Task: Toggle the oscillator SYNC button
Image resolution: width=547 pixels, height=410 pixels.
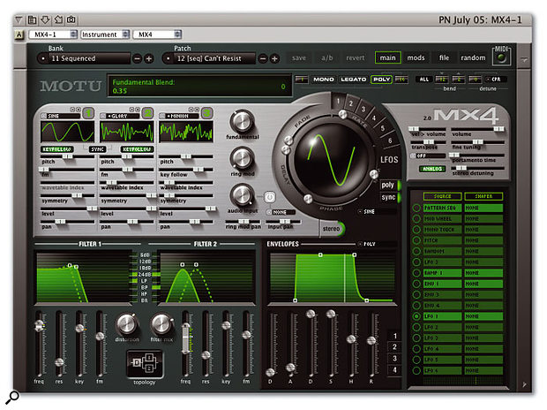Action: pyautogui.click(x=97, y=149)
